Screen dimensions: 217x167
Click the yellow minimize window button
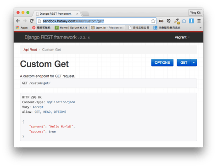tap(23, 12)
